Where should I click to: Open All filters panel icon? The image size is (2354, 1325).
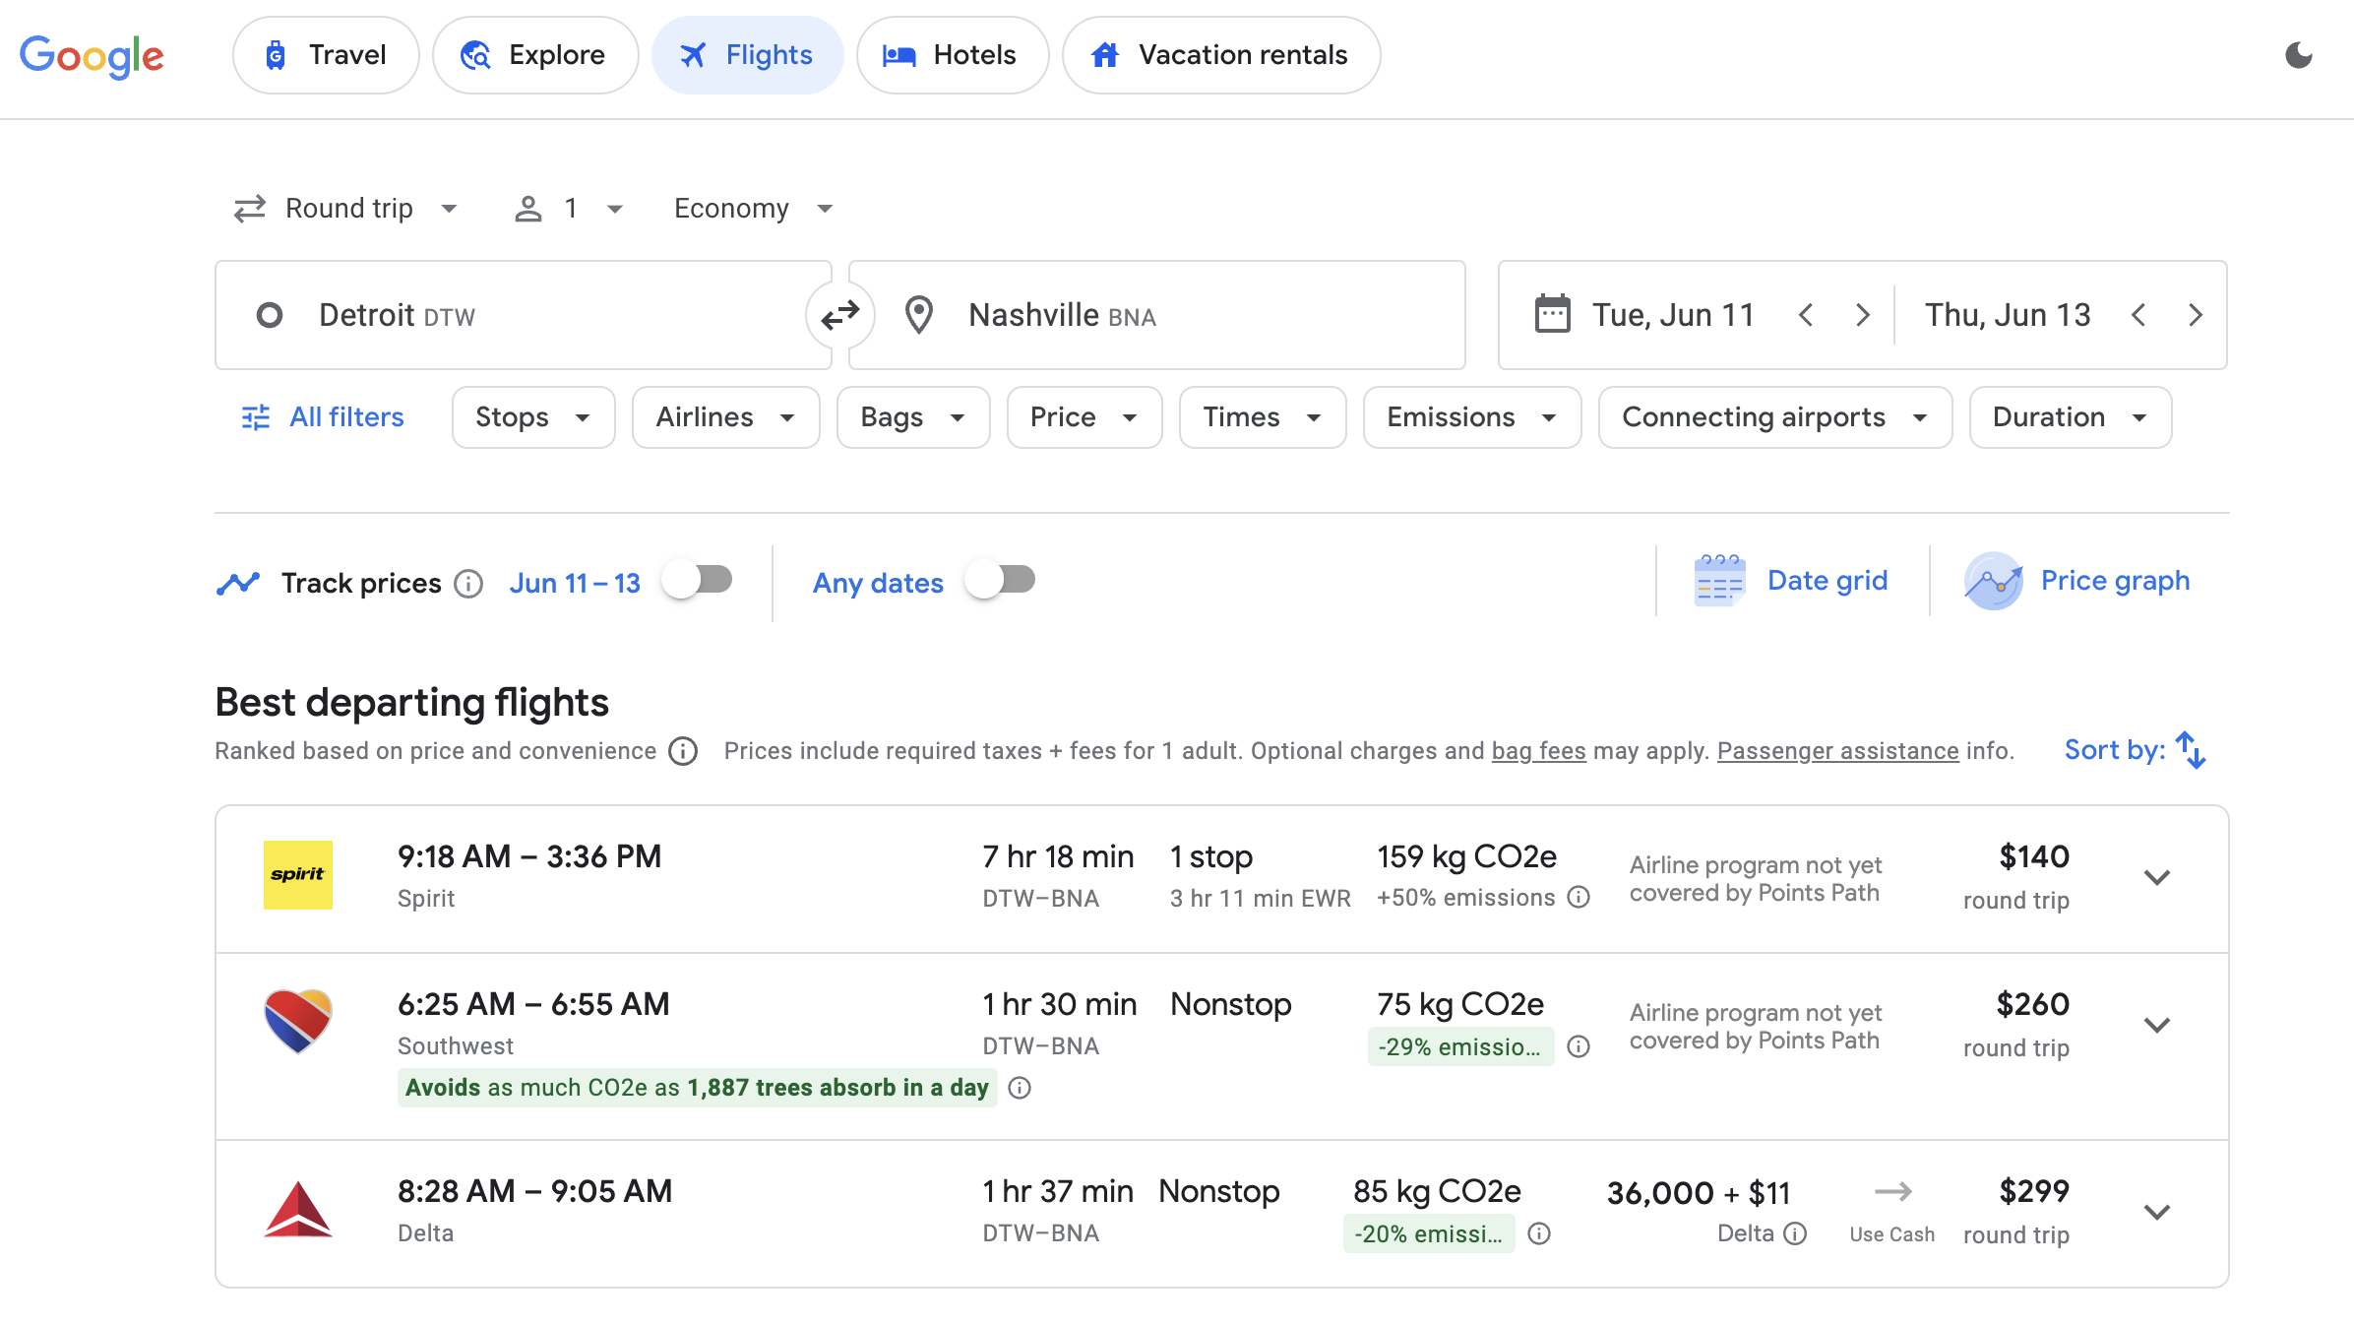tap(256, 417)
